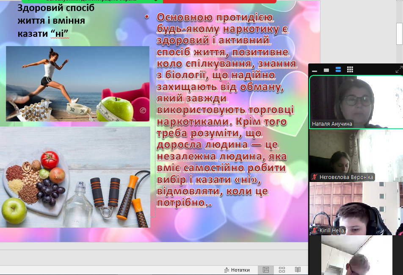Viewport: 403px width, 275px height.
Task: Select Kirill Hella's video tile
Action: coord(356,209)
